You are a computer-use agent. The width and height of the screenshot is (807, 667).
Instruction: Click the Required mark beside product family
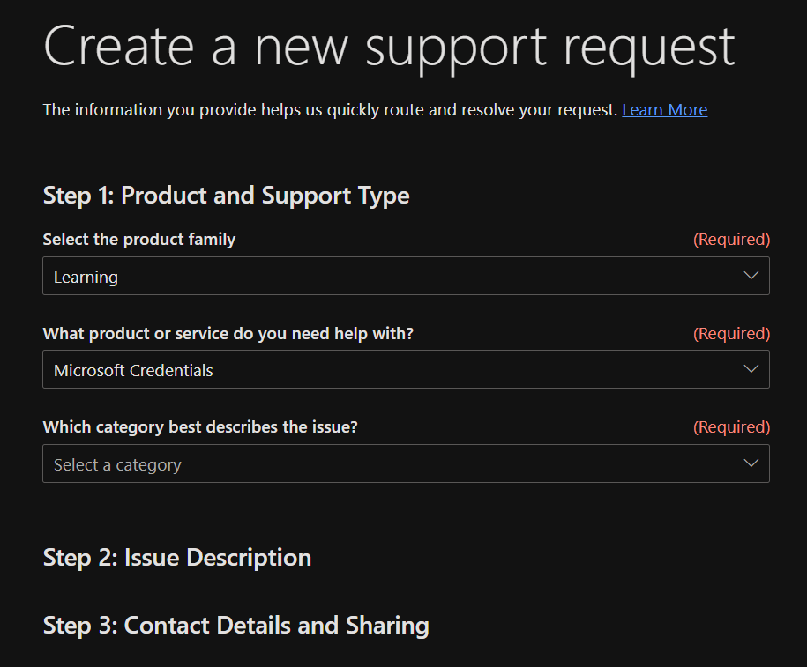[x=731, y=240]
